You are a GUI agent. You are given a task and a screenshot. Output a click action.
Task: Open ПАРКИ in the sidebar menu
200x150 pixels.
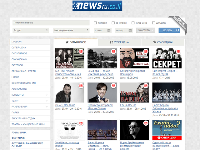pyautogui.click(x=30, y=112)
